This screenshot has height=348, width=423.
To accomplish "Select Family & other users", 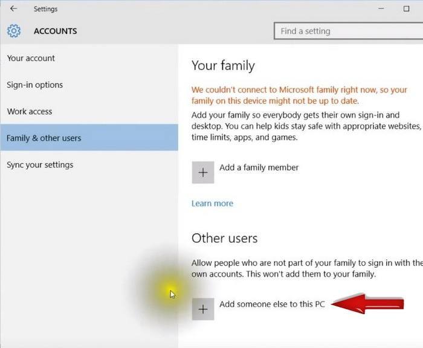I will (x=89, y=138).
